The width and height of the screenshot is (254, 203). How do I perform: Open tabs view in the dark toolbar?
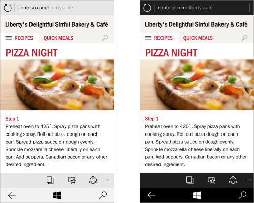tap(189, 180)
